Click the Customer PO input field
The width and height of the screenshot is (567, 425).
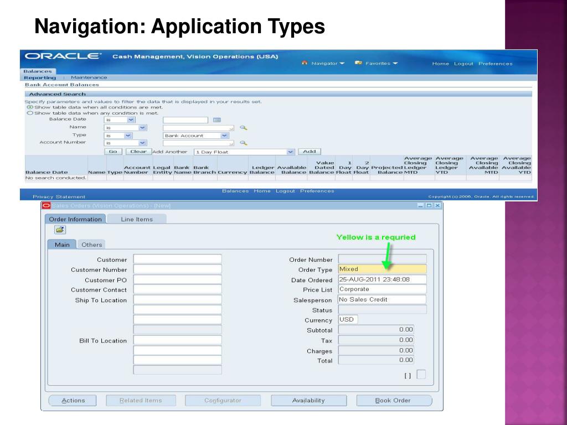178,279
